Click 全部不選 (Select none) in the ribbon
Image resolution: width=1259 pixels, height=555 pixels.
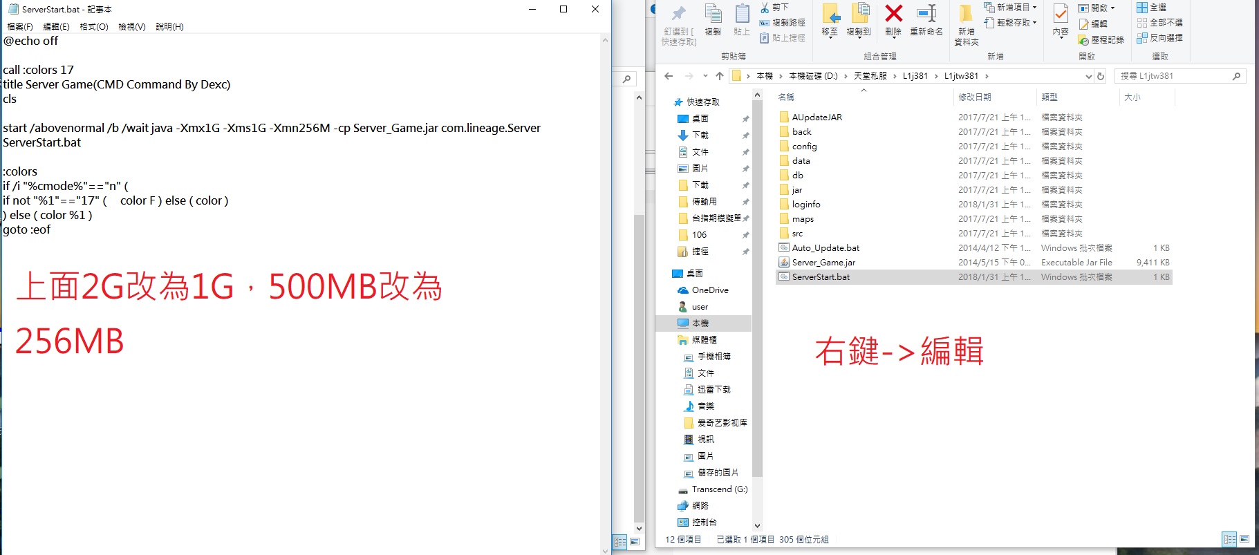(x=1159, y=23)
